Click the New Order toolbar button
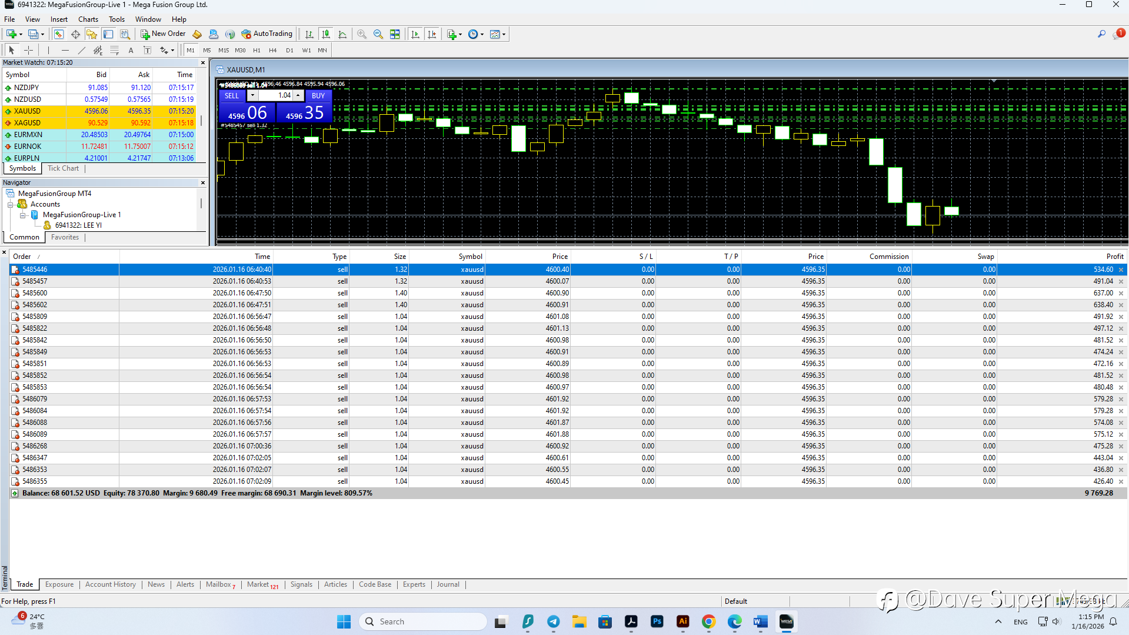 163,34
